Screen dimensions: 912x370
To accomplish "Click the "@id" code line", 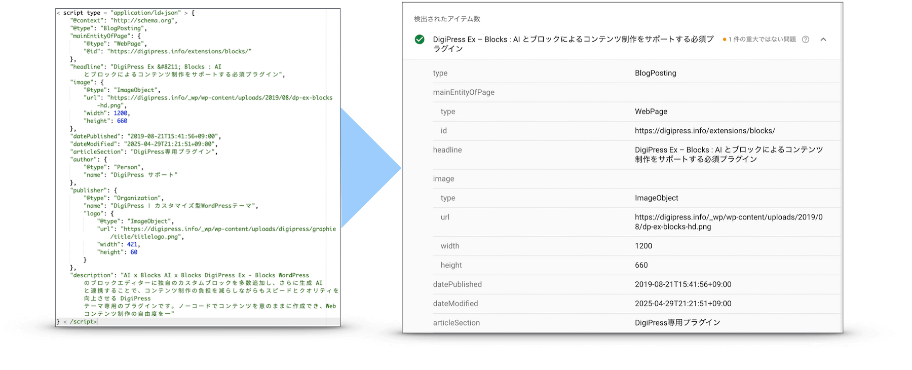I will pyautogui.click(x=168, y=52).
